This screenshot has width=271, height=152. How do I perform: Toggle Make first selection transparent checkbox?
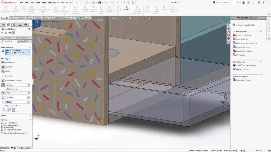[x=2, y=133]
